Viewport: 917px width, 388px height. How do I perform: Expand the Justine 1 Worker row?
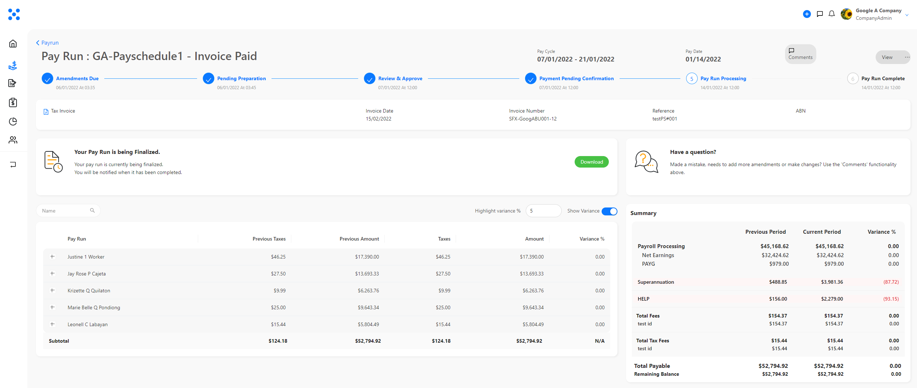(x=53, y=257)
